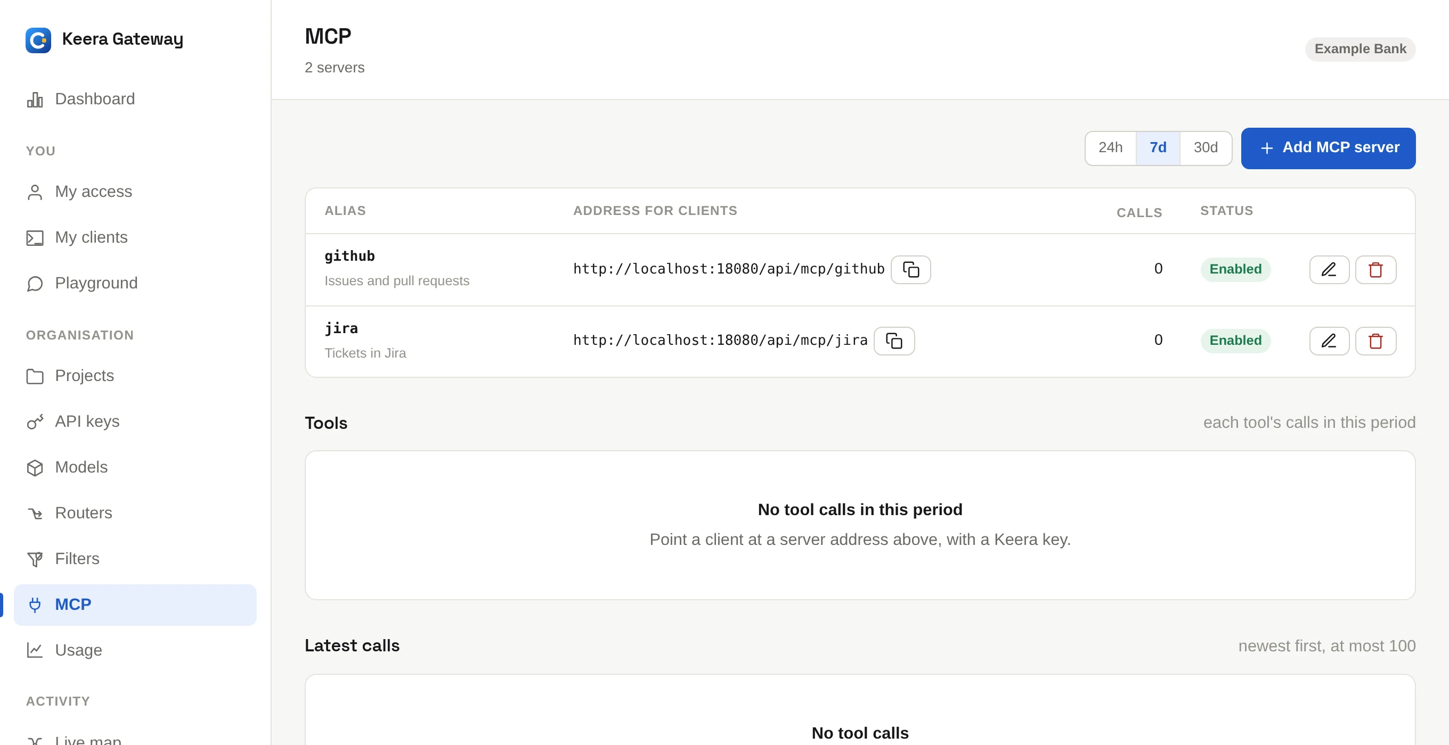
Task: Click the Enabled status for github
Action: [x=1235, y=270]
